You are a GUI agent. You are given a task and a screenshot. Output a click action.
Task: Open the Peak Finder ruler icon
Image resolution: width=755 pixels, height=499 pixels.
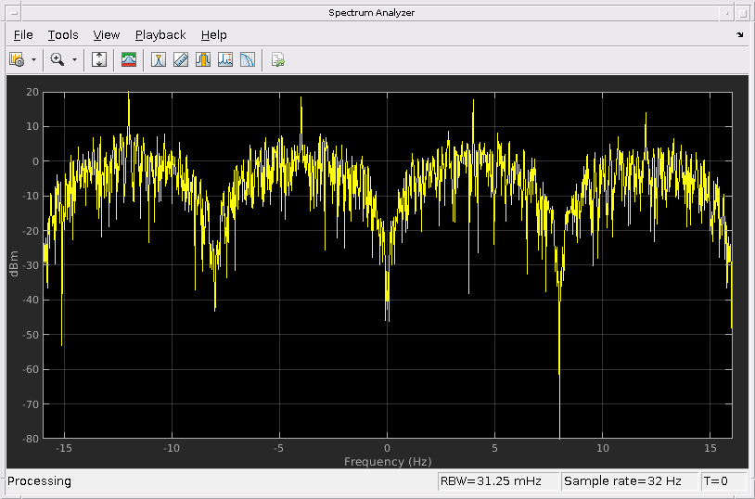(x=181, y=59)
